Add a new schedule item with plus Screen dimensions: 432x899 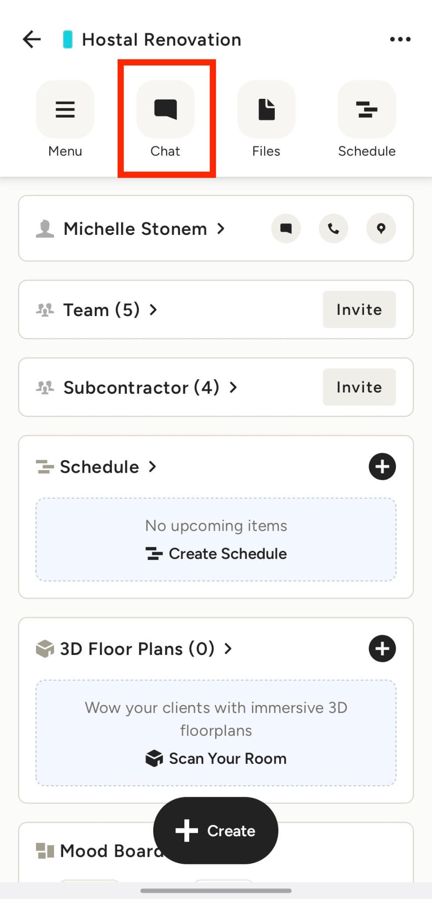pos(382,467)
